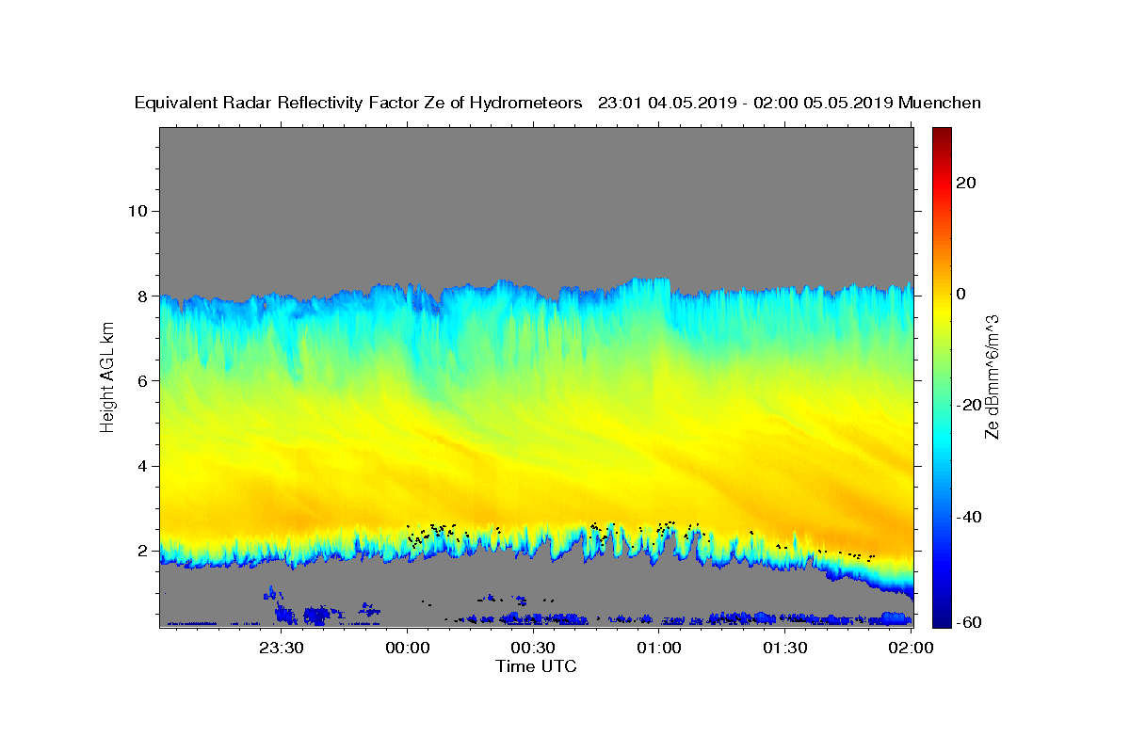This screenshot has width=1130, height=753.
Task: Click the '23:30' time tick label
Action: pos(281,648)
